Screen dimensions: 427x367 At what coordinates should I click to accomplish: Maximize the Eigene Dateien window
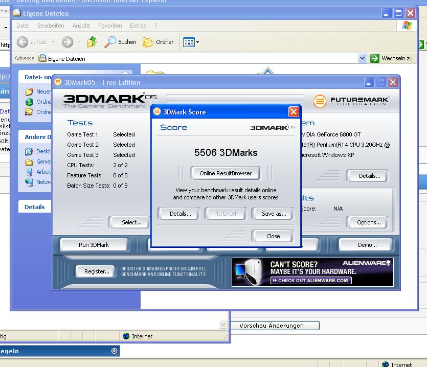tap(398, 13)
